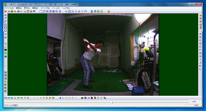The width and height of the screenshot is (206, 111).
Task: Open the ヘルプ(H) menu
Action: point(66,8)
